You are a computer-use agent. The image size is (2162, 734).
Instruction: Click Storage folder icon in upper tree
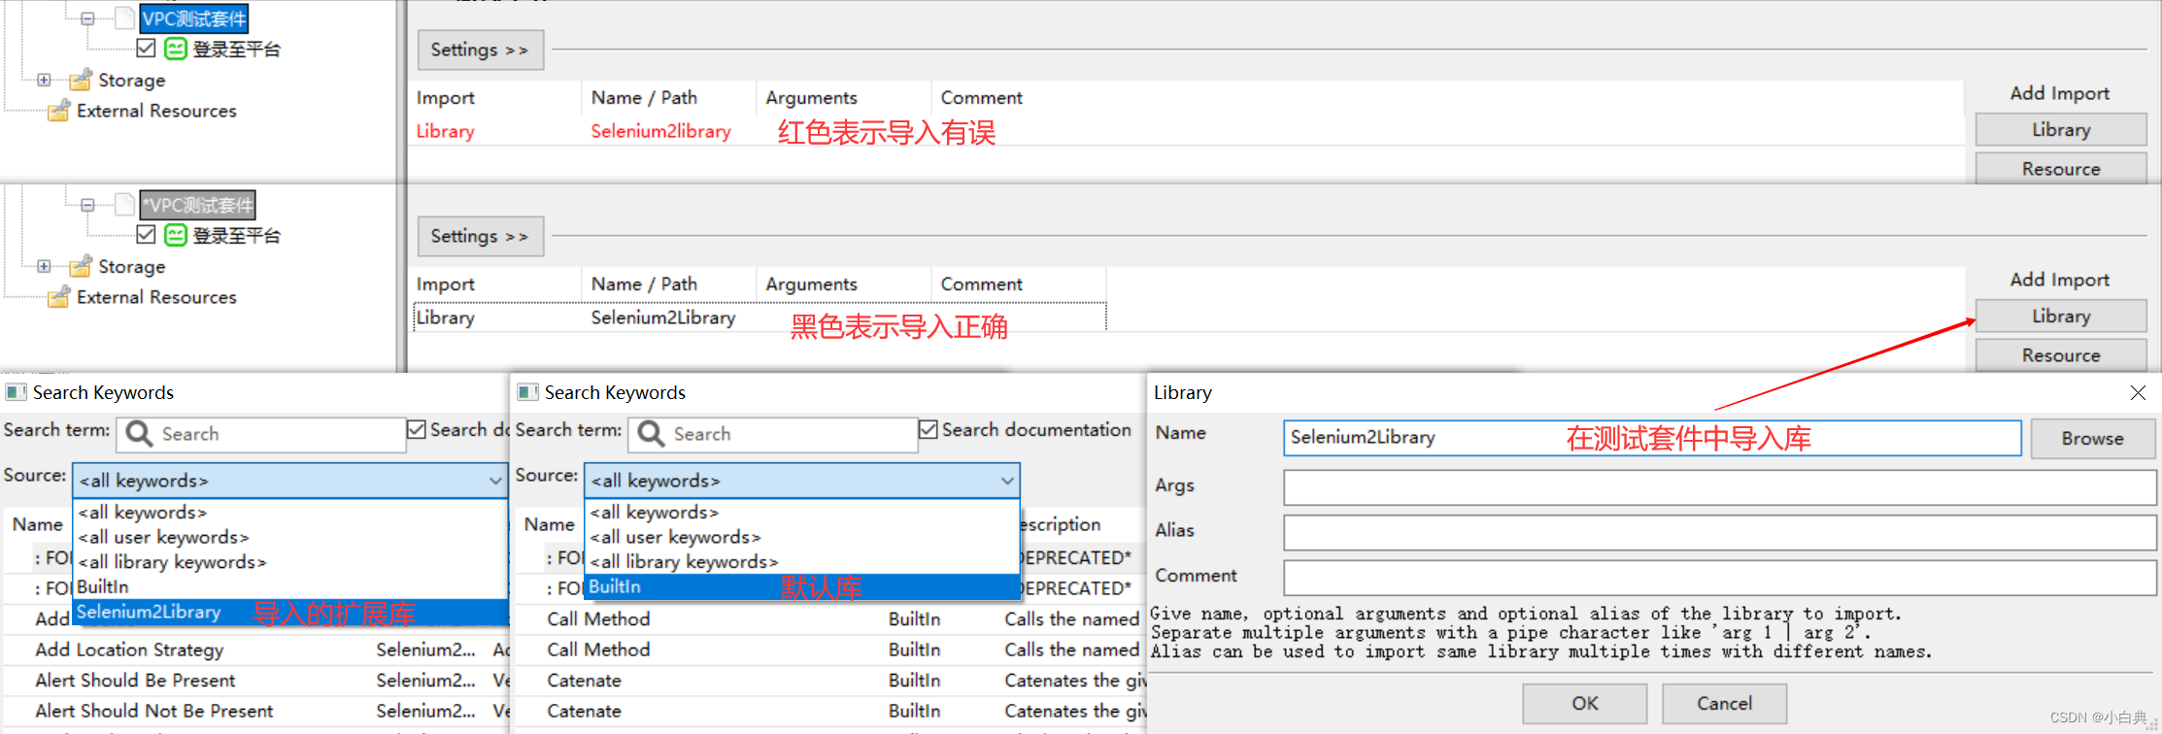tap(81, 80)
